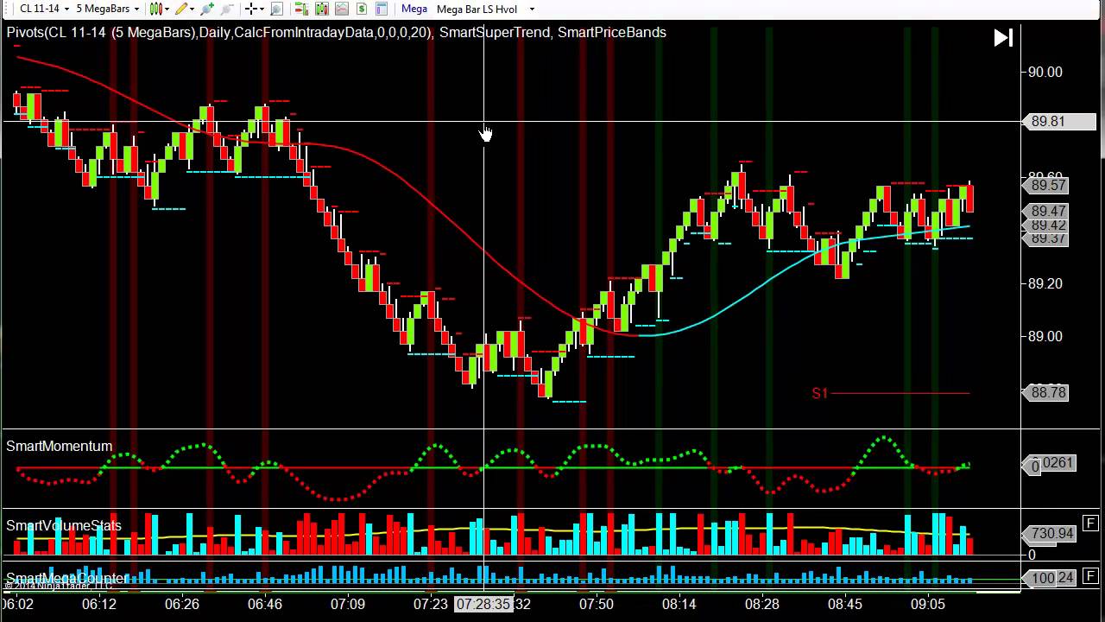This screenshot has height=622, width=1105.
Task: Click the red S1 pivot label
Action: (x=819, y=393)
